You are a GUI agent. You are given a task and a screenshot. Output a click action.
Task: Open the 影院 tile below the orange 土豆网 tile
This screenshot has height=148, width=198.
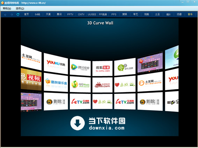(x=150, y=102)
